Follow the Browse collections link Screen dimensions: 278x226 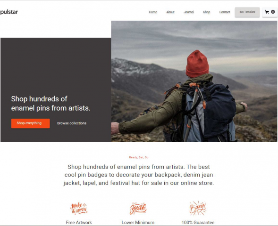[72, 123]
